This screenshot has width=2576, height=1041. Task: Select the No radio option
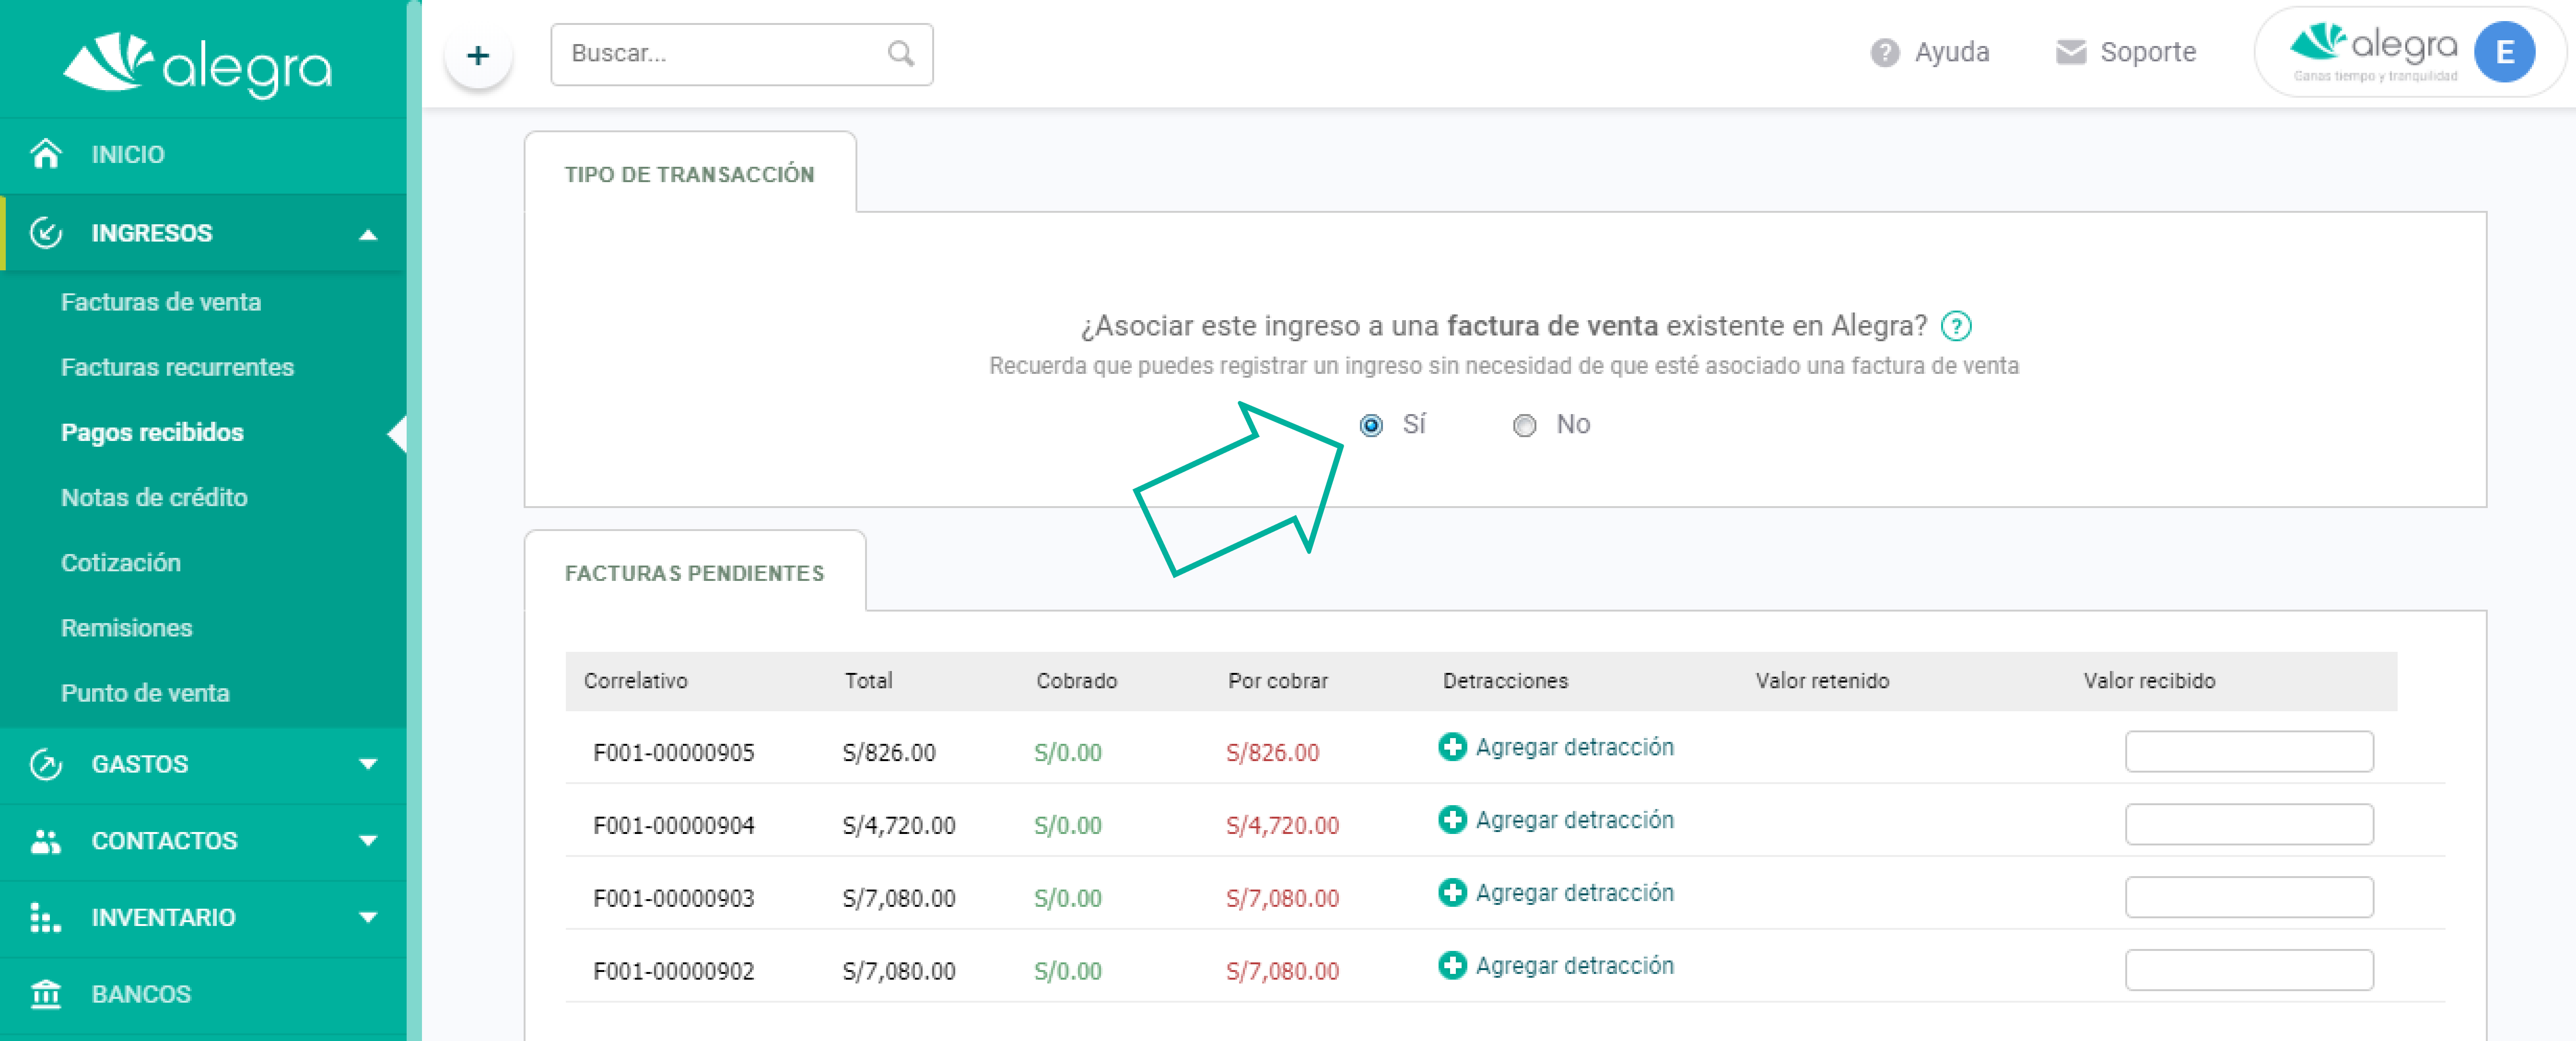[x=1524, y=426]
